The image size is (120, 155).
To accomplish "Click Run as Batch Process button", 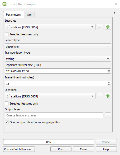I will 19,149.
